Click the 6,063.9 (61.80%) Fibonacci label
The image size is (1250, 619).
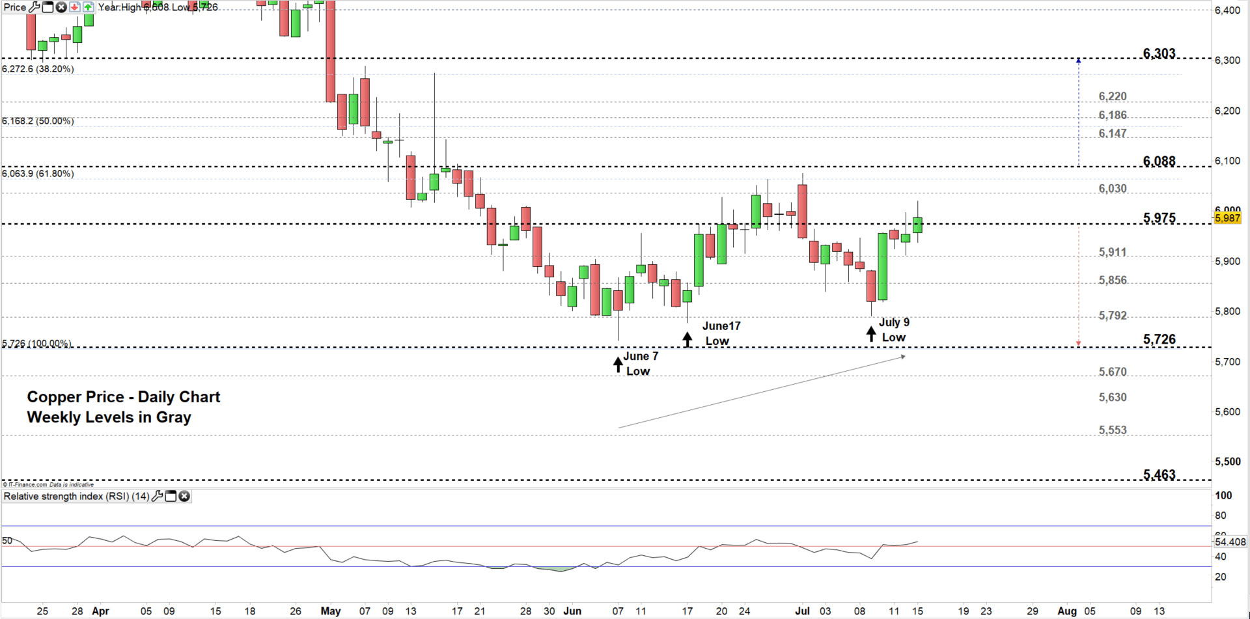pos(38,174)
